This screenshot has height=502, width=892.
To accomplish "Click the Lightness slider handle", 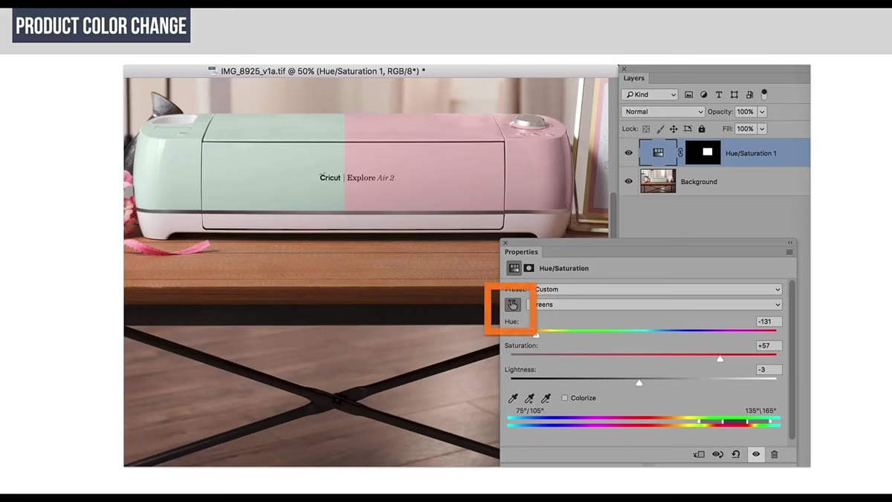I will (639, 382).
